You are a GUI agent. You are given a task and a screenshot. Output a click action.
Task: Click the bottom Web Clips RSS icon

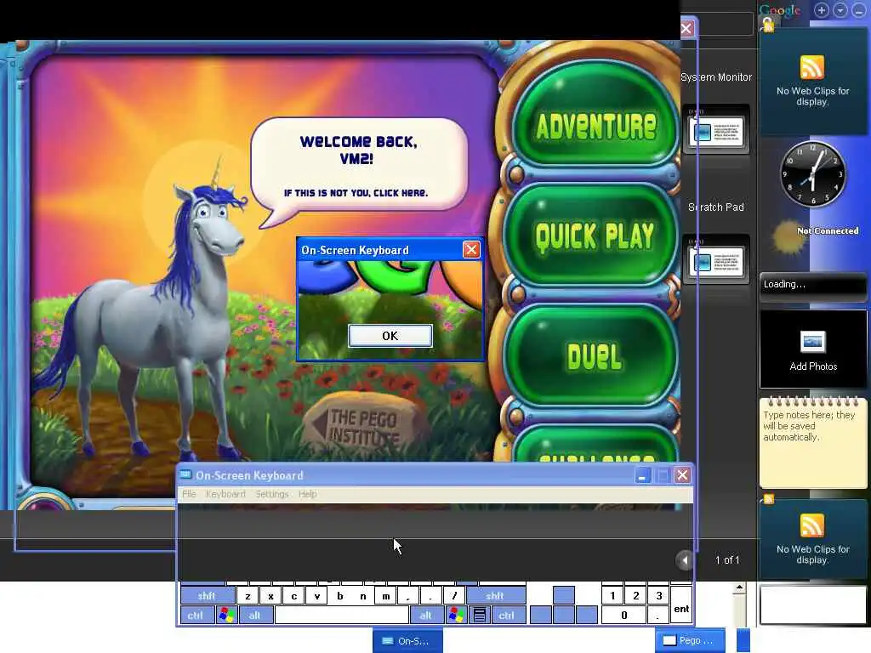[811, 525]
